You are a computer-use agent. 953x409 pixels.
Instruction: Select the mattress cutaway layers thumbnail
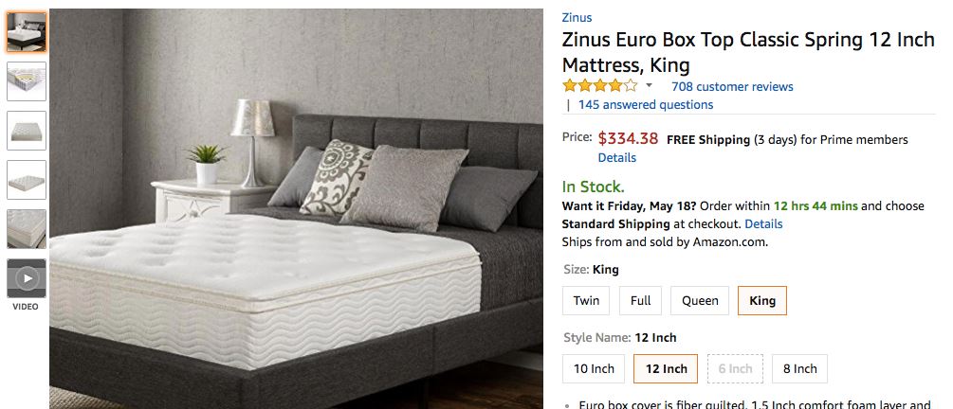pos(27,81)
